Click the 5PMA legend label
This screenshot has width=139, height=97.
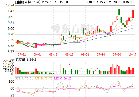coord(89,2)
